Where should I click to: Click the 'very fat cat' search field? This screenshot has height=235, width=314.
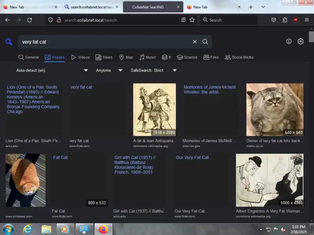click(106, 42)
